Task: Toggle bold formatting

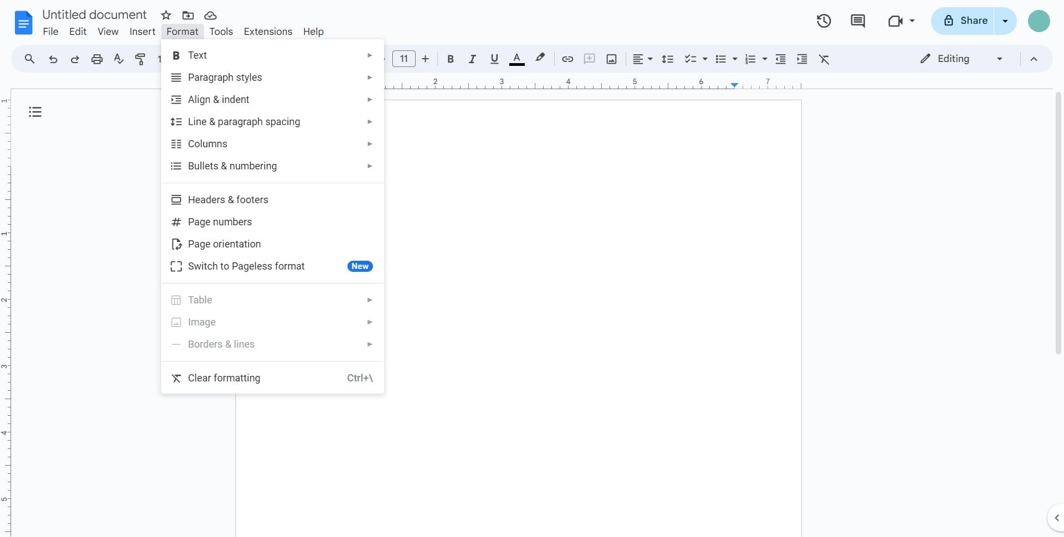Action: click(x=451, y=59)
